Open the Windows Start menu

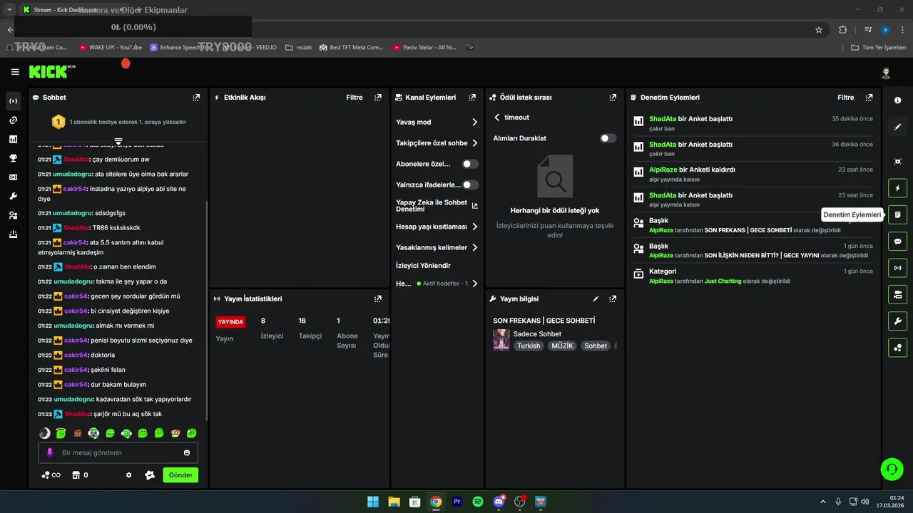[x=372, y=502]
